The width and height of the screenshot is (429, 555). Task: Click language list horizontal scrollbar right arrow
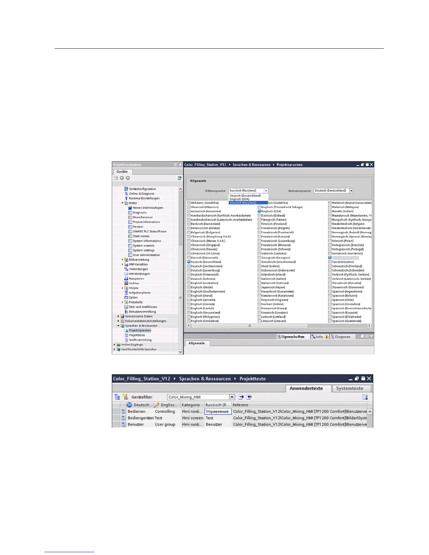tap(369, 326)
